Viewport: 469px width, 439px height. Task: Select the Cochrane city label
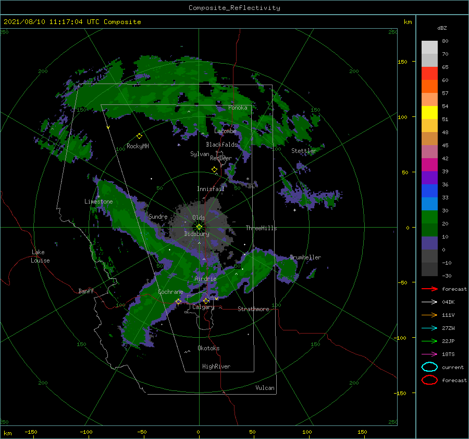coord(170,292)
